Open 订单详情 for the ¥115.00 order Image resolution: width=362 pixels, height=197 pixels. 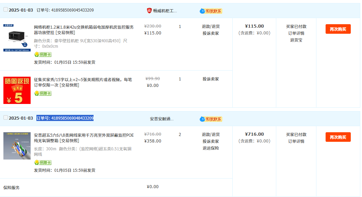pos(296,33)
